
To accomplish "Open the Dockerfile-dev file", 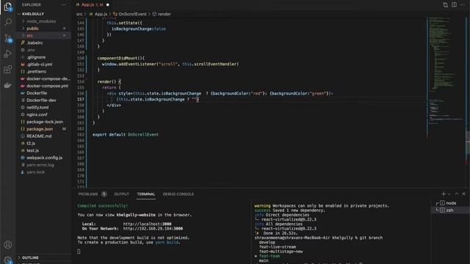I will pos(41,100).
